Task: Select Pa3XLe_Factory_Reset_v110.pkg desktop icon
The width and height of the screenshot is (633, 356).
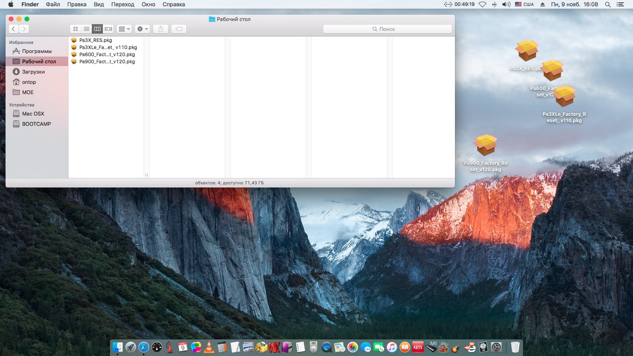Action: tap(565, 96)
